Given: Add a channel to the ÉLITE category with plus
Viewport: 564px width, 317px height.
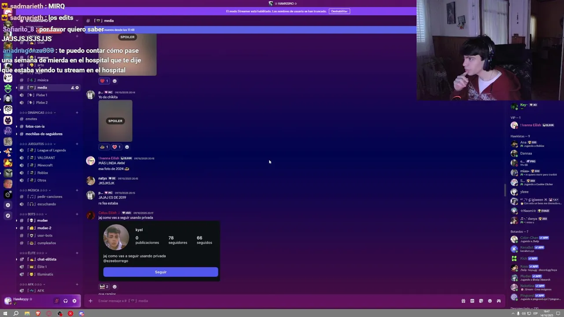Looking at the screenshot, I should pyautogui.click(x=77, y=253).
